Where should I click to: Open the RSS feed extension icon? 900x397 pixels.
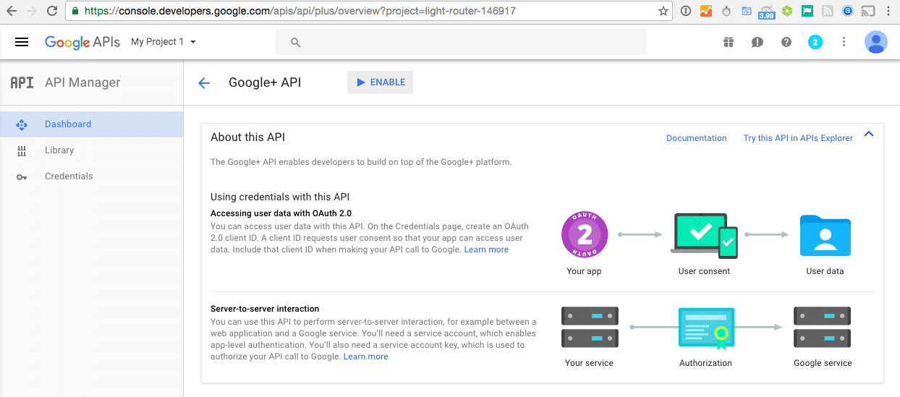tap(828, 11)
